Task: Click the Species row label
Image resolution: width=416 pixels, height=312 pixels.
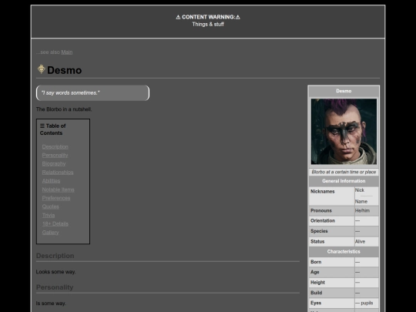Action: [x=319, y=231]
